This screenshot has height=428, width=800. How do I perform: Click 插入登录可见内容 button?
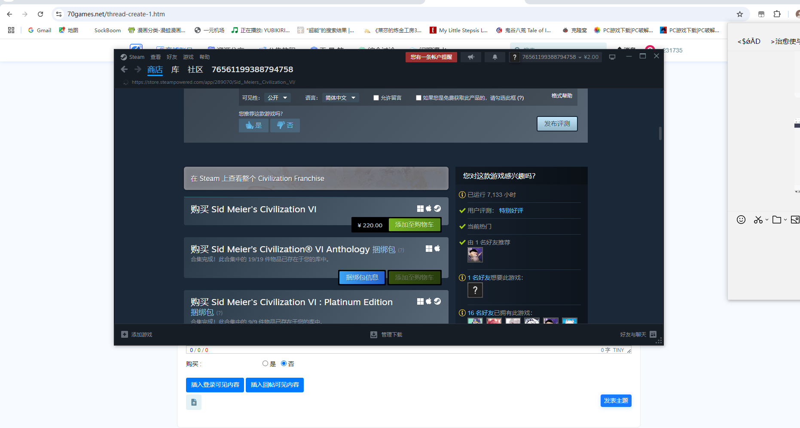pyautogui.click(x=215, y=385)
